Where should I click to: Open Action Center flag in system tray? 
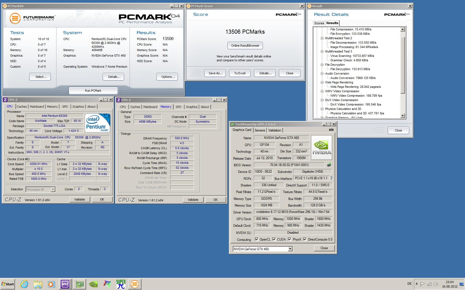click(422, 284)
